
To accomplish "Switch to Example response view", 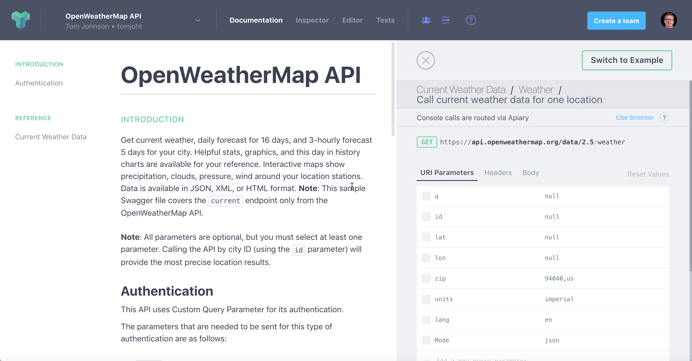I will coord(627,60).
